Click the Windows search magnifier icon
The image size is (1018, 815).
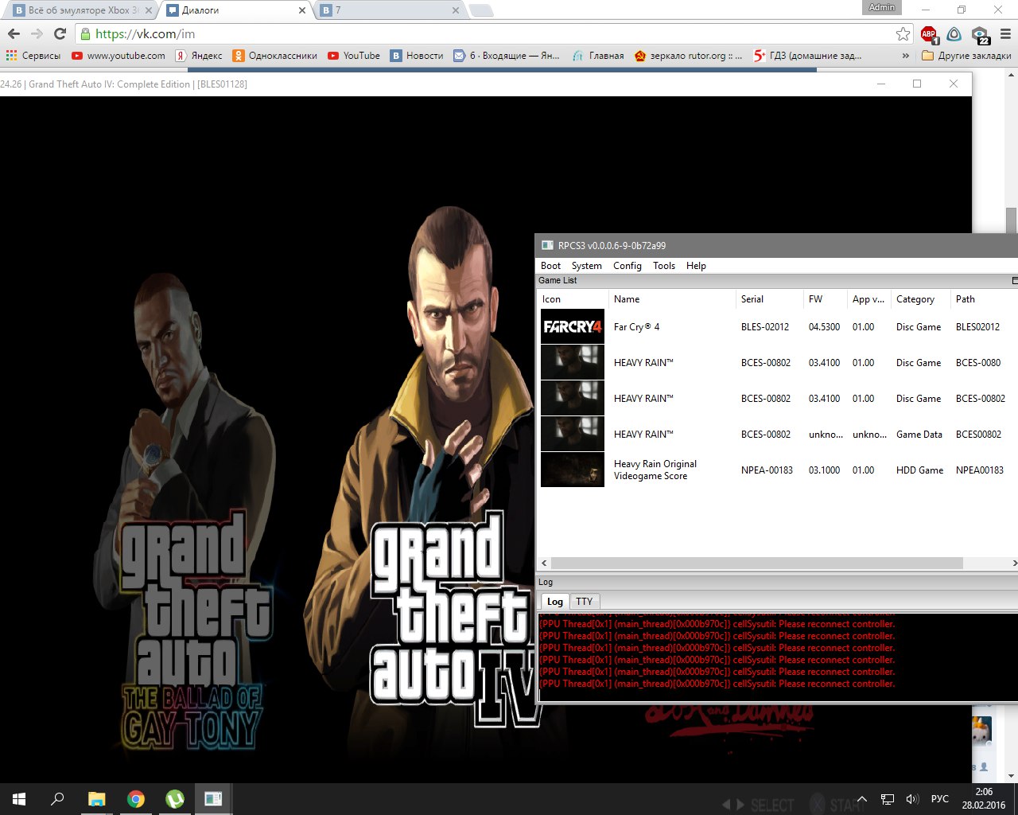tap(57, 798)
